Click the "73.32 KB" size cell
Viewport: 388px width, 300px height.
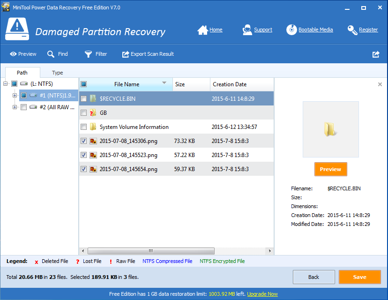185,141
